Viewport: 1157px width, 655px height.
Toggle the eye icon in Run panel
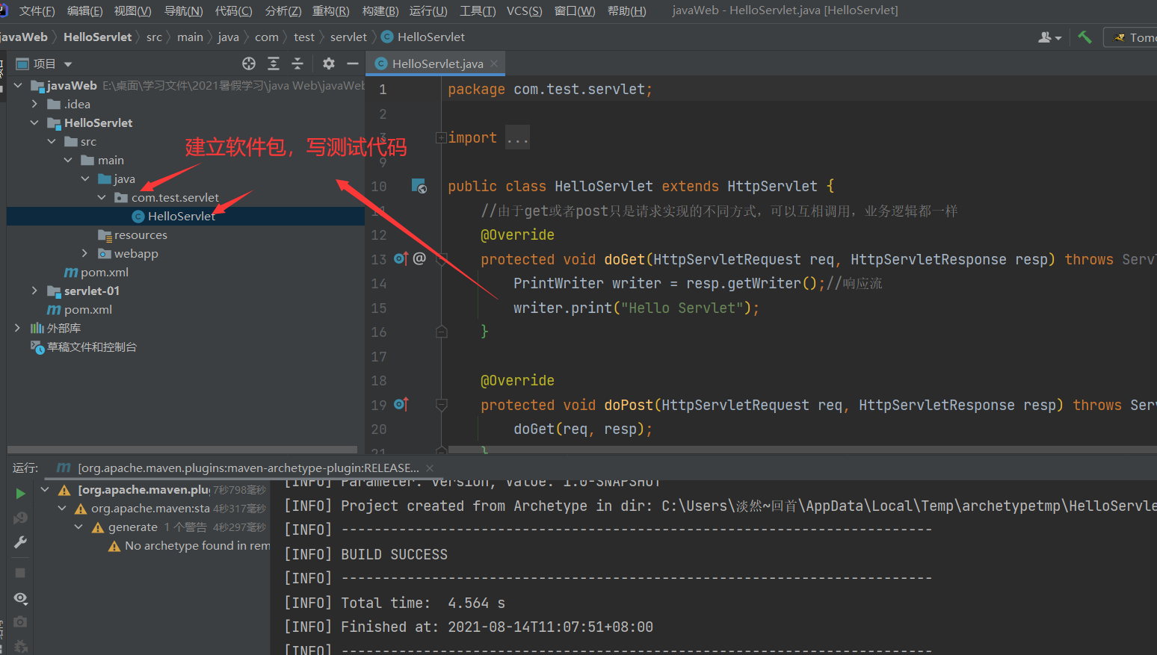tap(21, 598)
